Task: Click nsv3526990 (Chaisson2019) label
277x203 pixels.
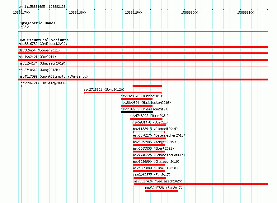Action: (x=156, y=162)
